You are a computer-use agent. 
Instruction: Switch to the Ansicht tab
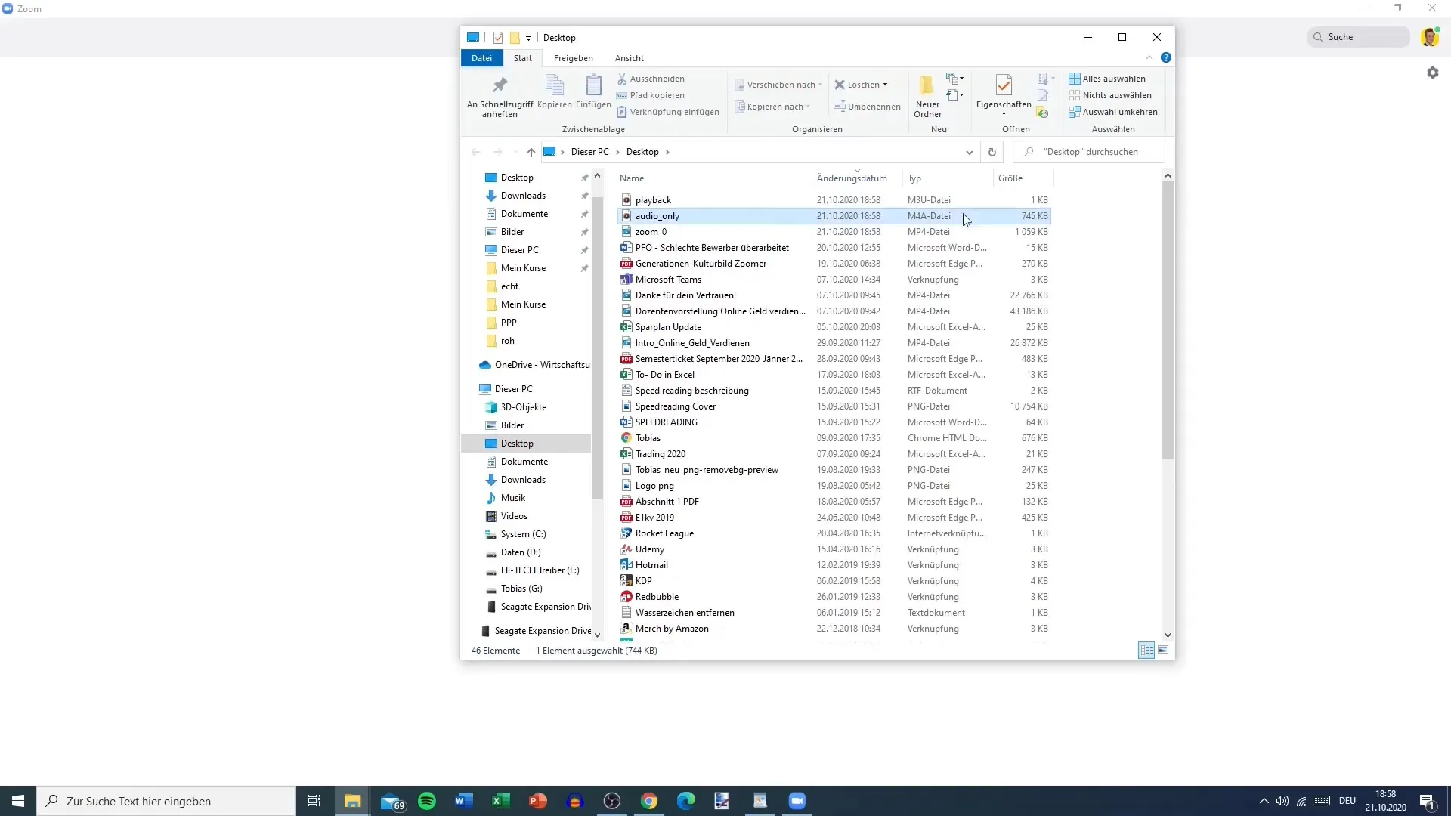(x=630, y=58)
